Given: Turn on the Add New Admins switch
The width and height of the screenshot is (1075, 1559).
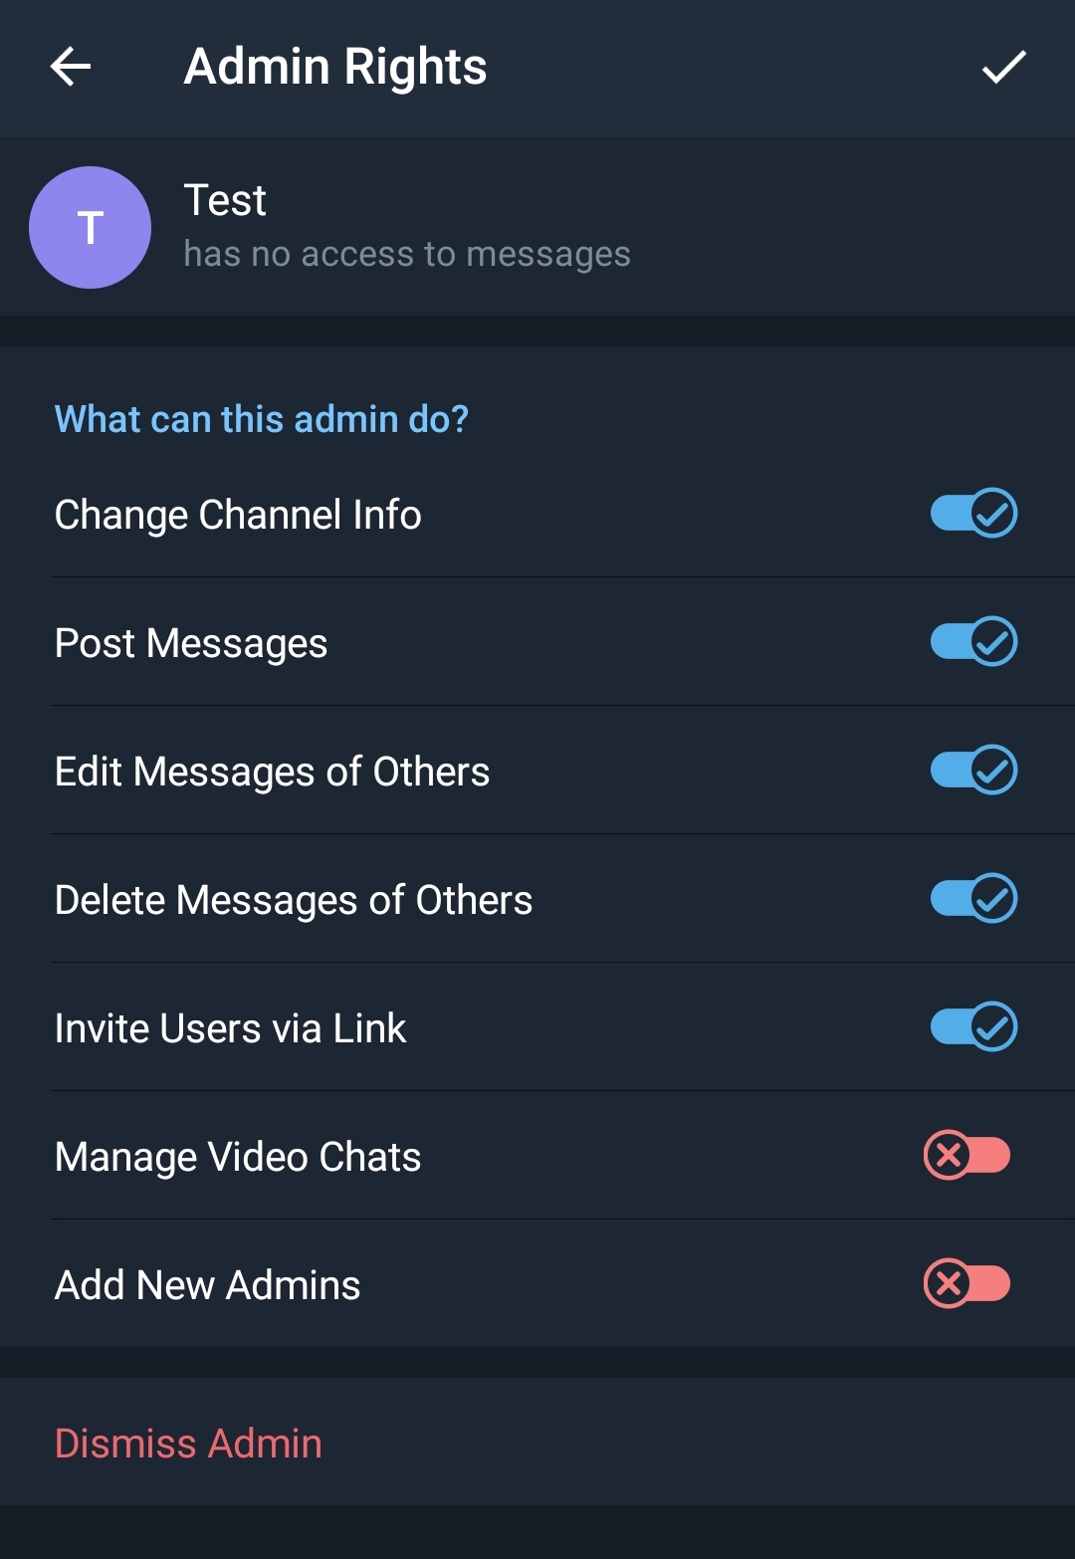Looking at the screenshot, I should (967, 1284).
